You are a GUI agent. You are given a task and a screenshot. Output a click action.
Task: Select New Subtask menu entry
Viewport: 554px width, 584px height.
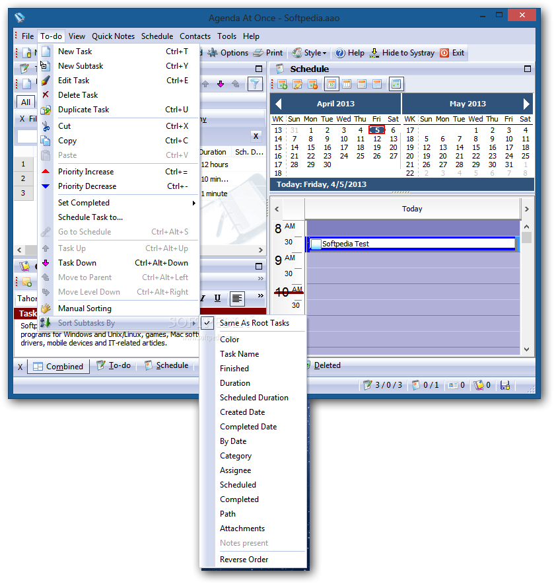[x=119, y=66]
